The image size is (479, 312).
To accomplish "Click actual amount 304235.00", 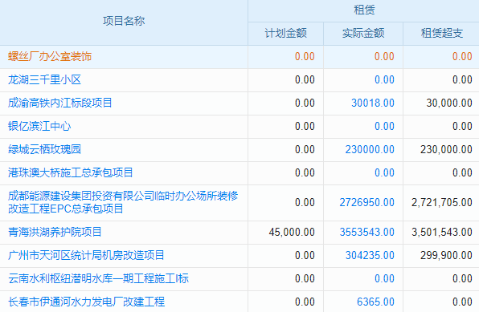I will [370, 255].
